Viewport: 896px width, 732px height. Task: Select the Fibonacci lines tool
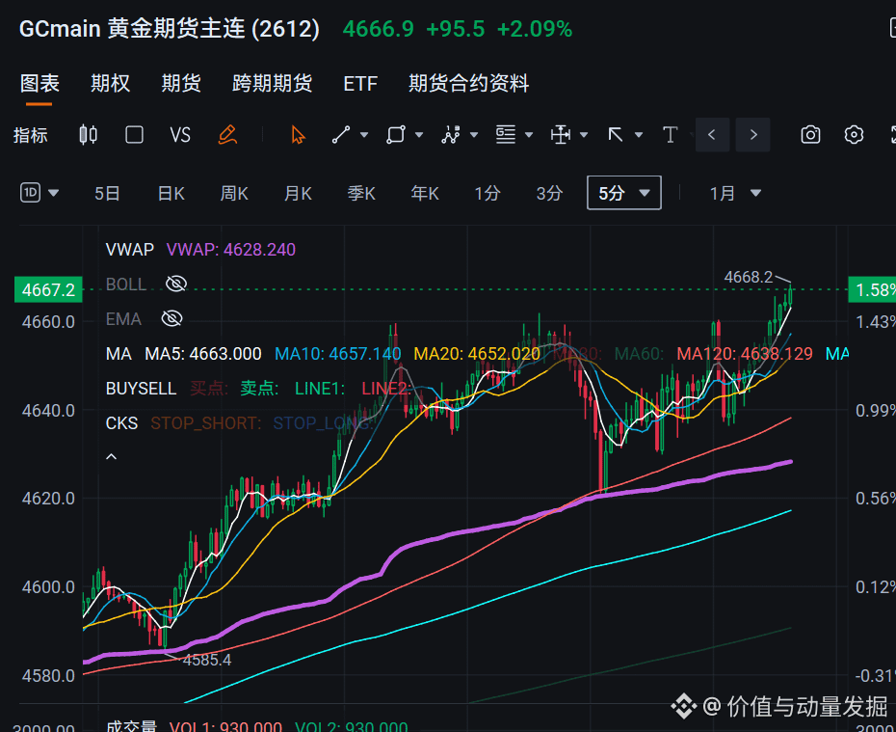(x=506, y=135)
